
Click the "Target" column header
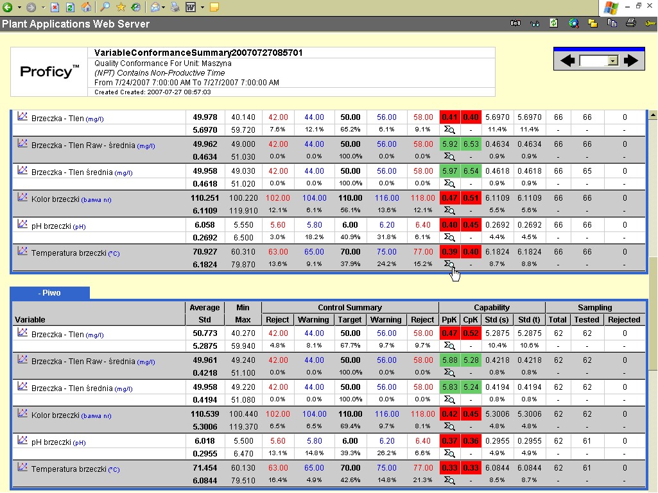350,319
